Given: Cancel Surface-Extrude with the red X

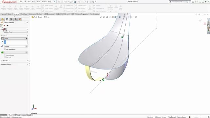Looking at the screenshot, I should tap(5, 26).
